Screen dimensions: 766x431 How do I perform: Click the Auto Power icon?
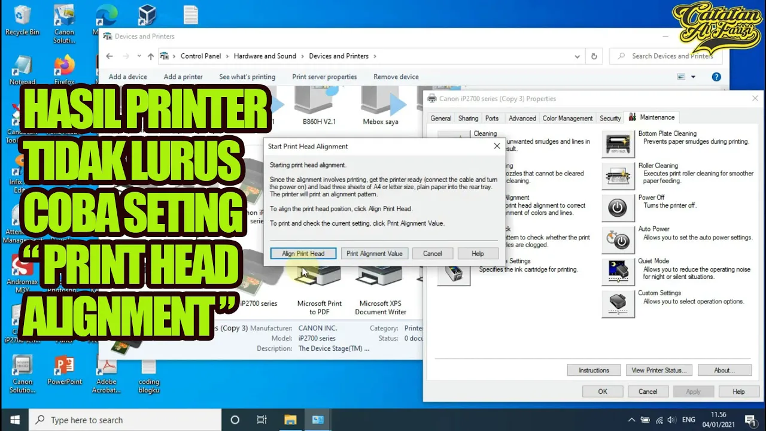click(x=618, y=240)
